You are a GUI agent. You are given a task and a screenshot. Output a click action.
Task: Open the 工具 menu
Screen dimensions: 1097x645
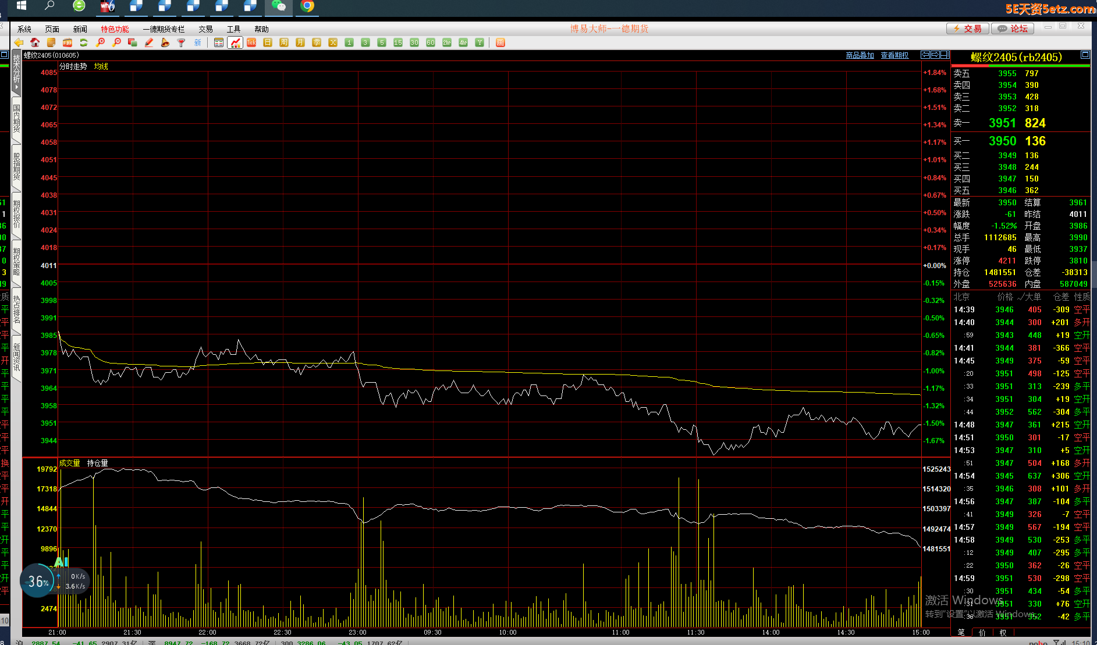233,29
